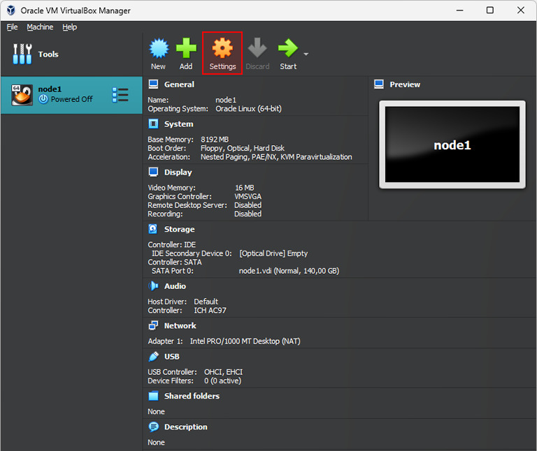537x451 pixels.
Task: Open the Storage section heading link
Action: click(179, 229)
